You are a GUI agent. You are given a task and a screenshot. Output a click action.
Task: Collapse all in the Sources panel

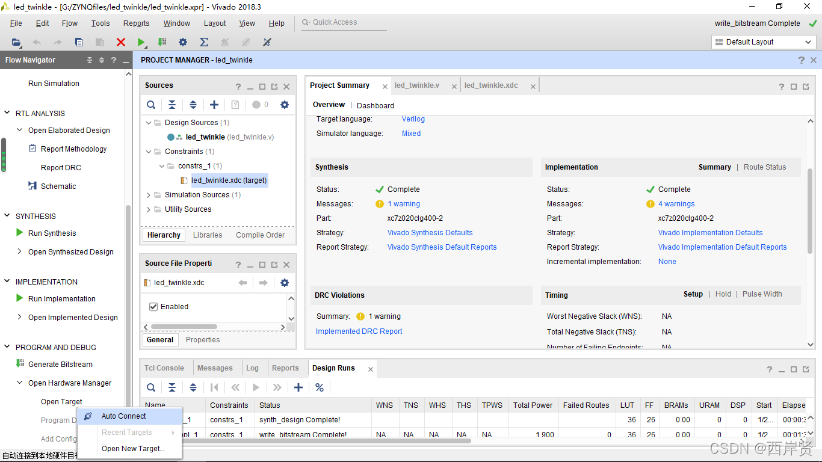172,105
